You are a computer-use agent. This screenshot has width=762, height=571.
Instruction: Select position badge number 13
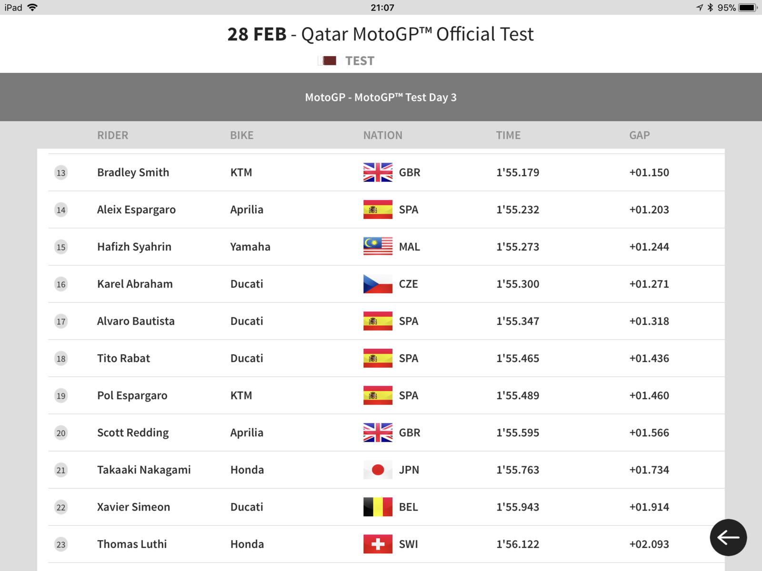61,173
